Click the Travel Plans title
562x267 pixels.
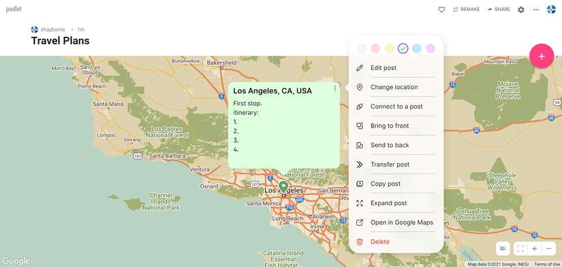coord(60,41)
